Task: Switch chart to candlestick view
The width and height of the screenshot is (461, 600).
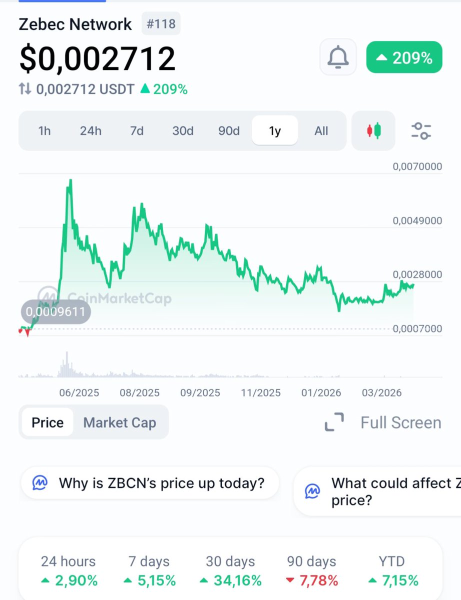Action: pyautogui.click(x=373, y=131)
